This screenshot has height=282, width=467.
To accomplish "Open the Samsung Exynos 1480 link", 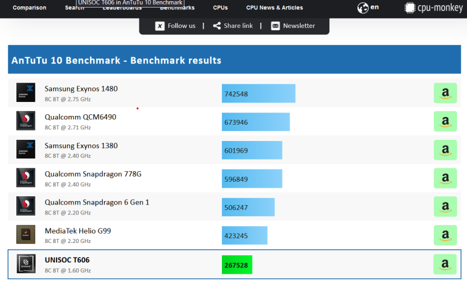I will [81, 89].
